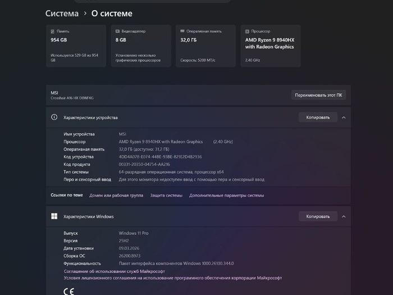Open the Видеоадаптер 8 GB card
The width and height of the screenshot is (393, 295).
(x=141, y=46)
